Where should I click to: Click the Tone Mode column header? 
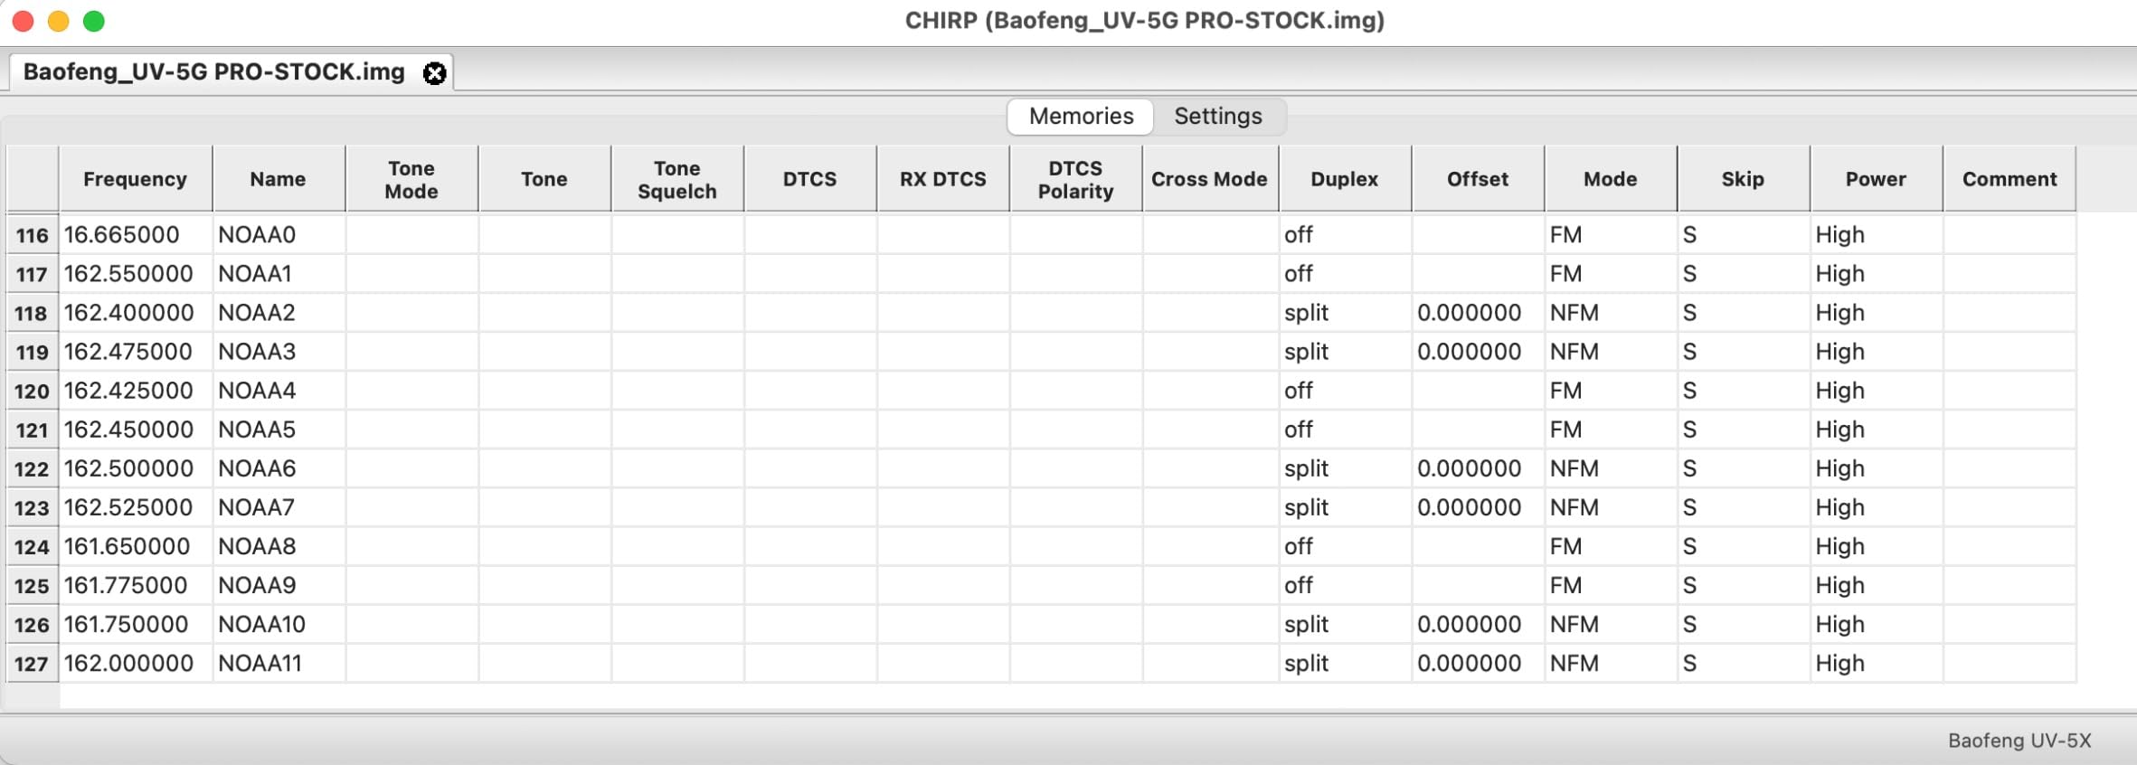(x=411, y=179)
